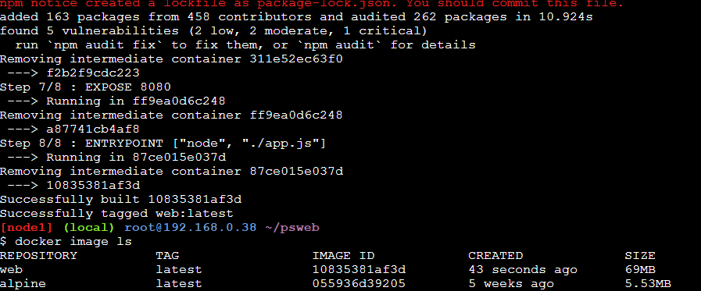This screenshot has height=291, width=701.
Task: Click the SIZE column header
Action: [x=640, y=256]
